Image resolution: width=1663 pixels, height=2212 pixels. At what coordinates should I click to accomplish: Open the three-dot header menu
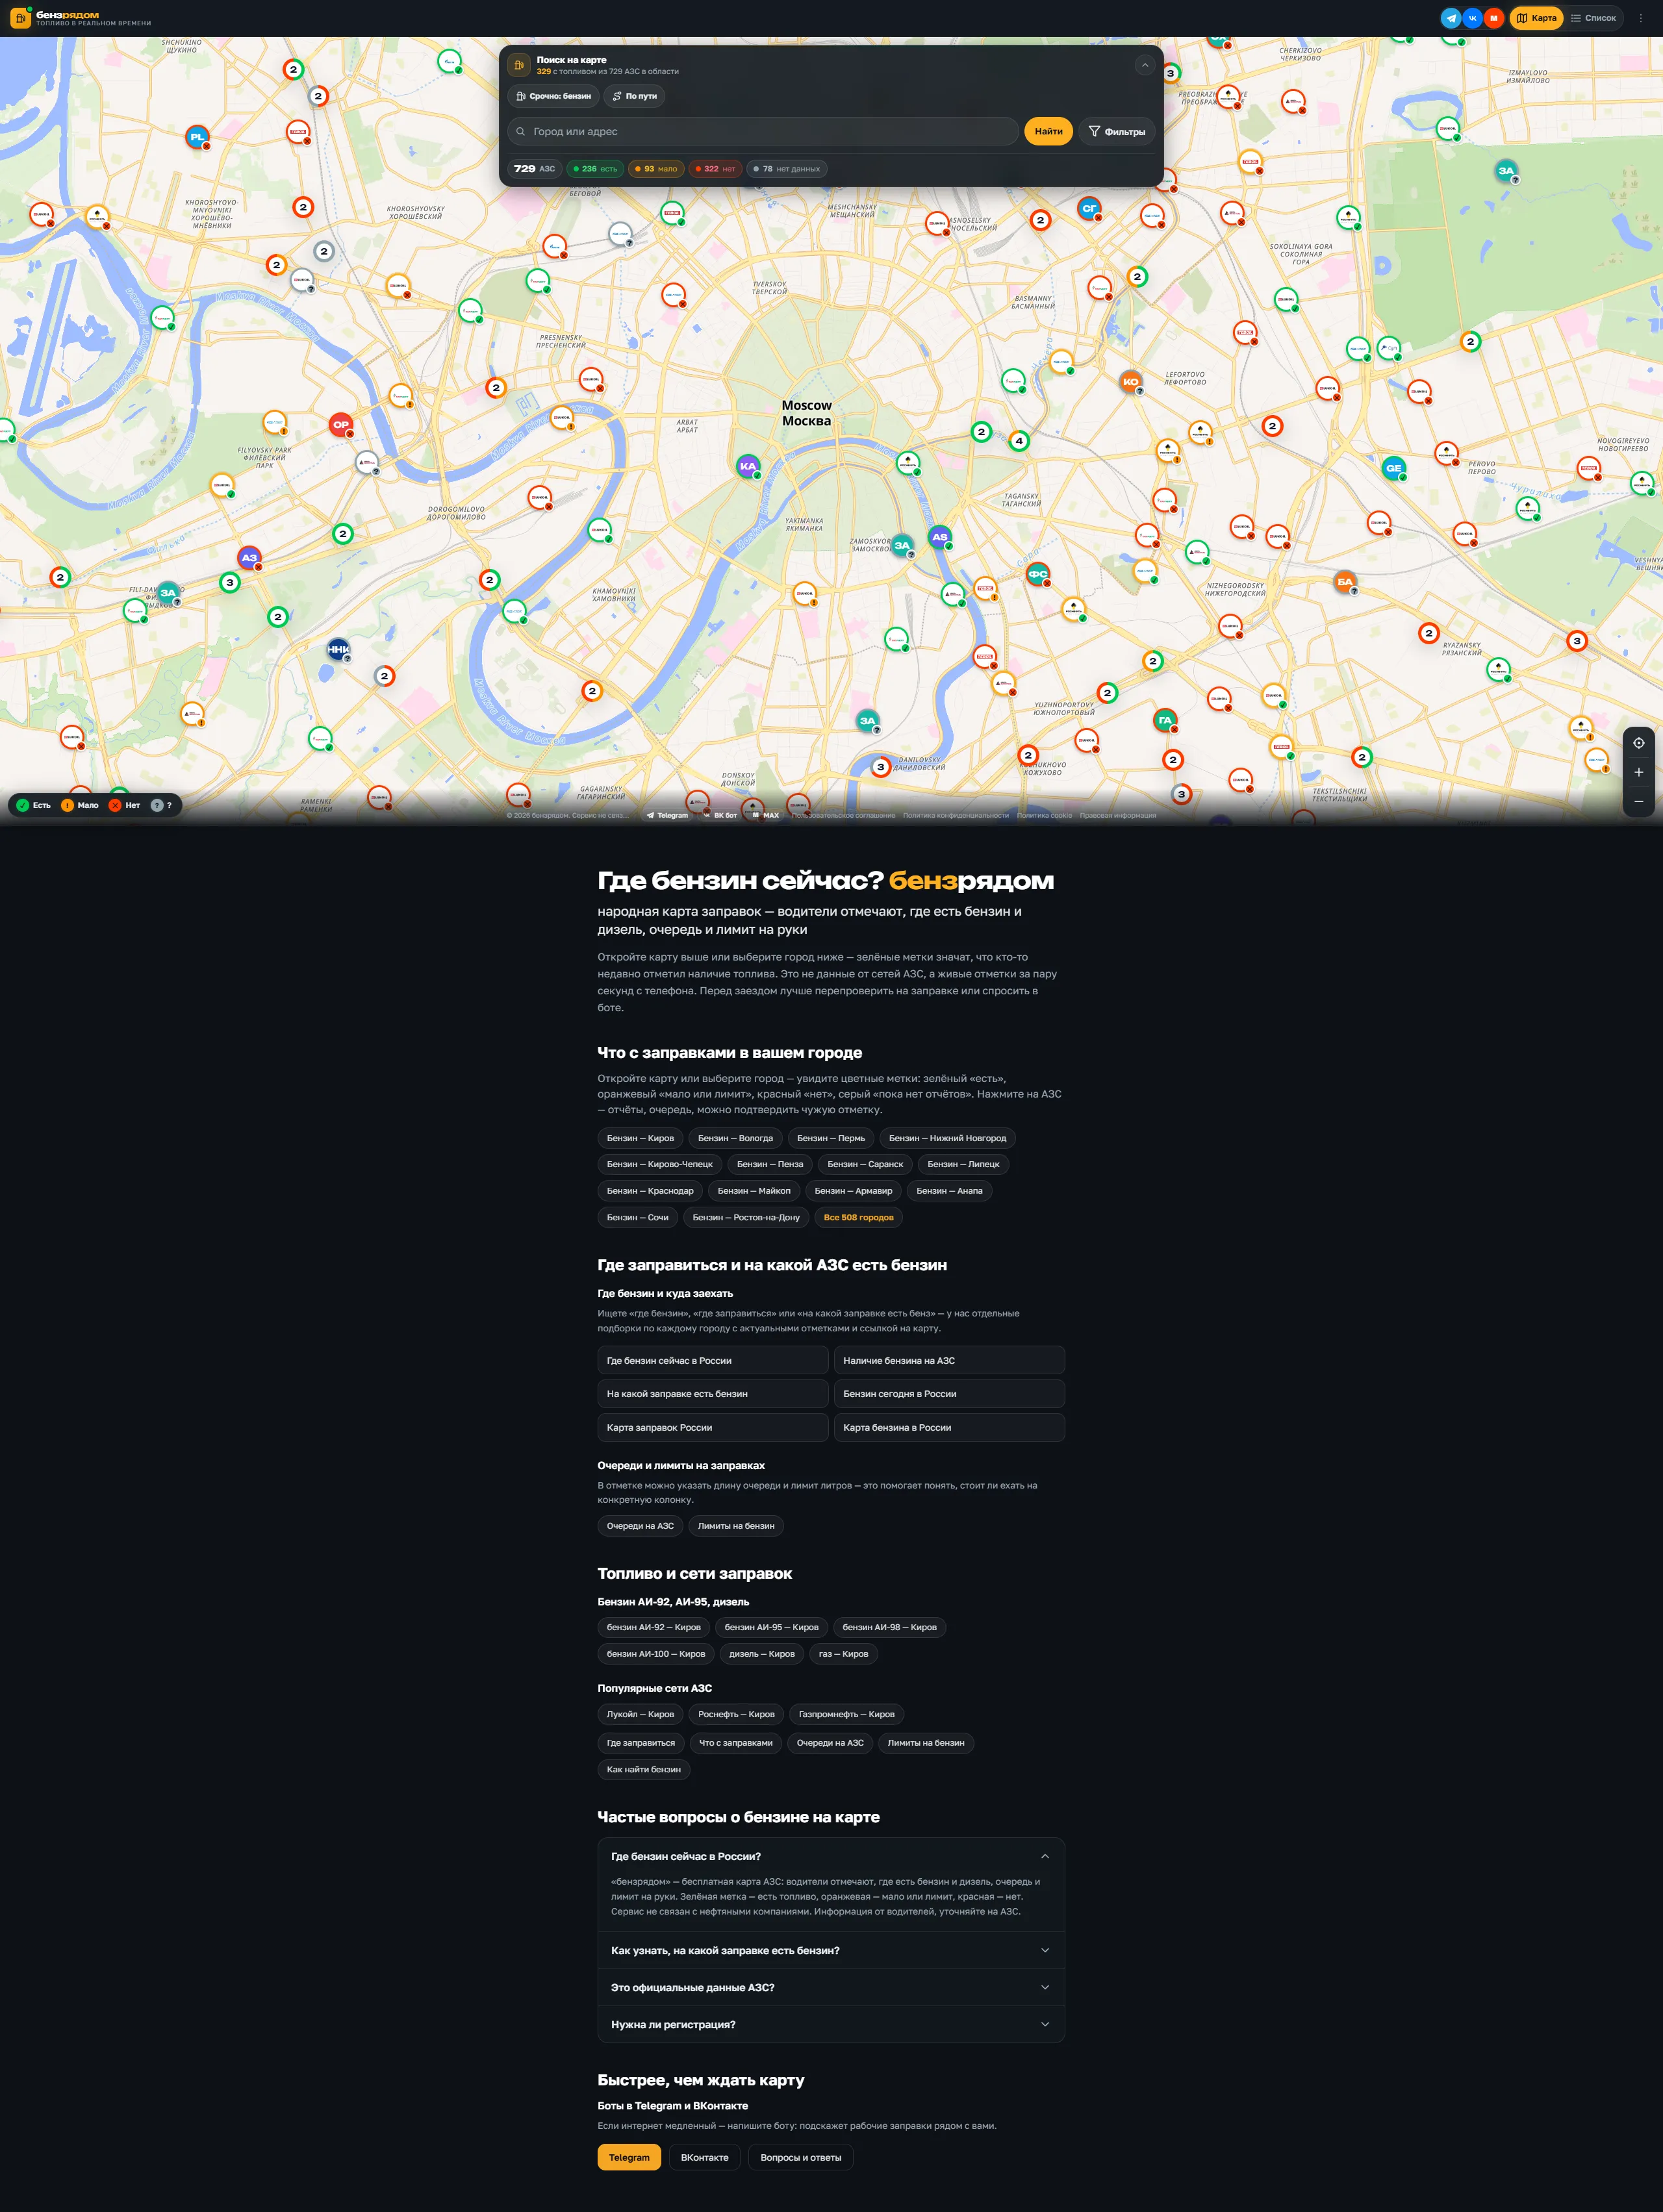click(x=1640, y=18)
